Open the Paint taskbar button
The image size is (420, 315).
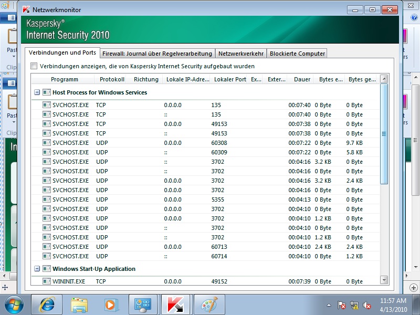click(209, 304)
